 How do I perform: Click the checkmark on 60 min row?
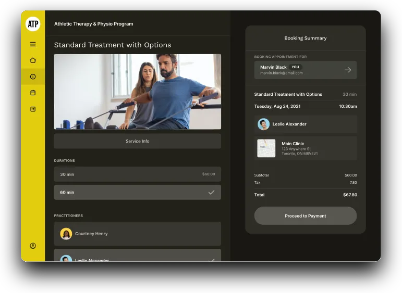pyautogui.click(x=211, y=192)
